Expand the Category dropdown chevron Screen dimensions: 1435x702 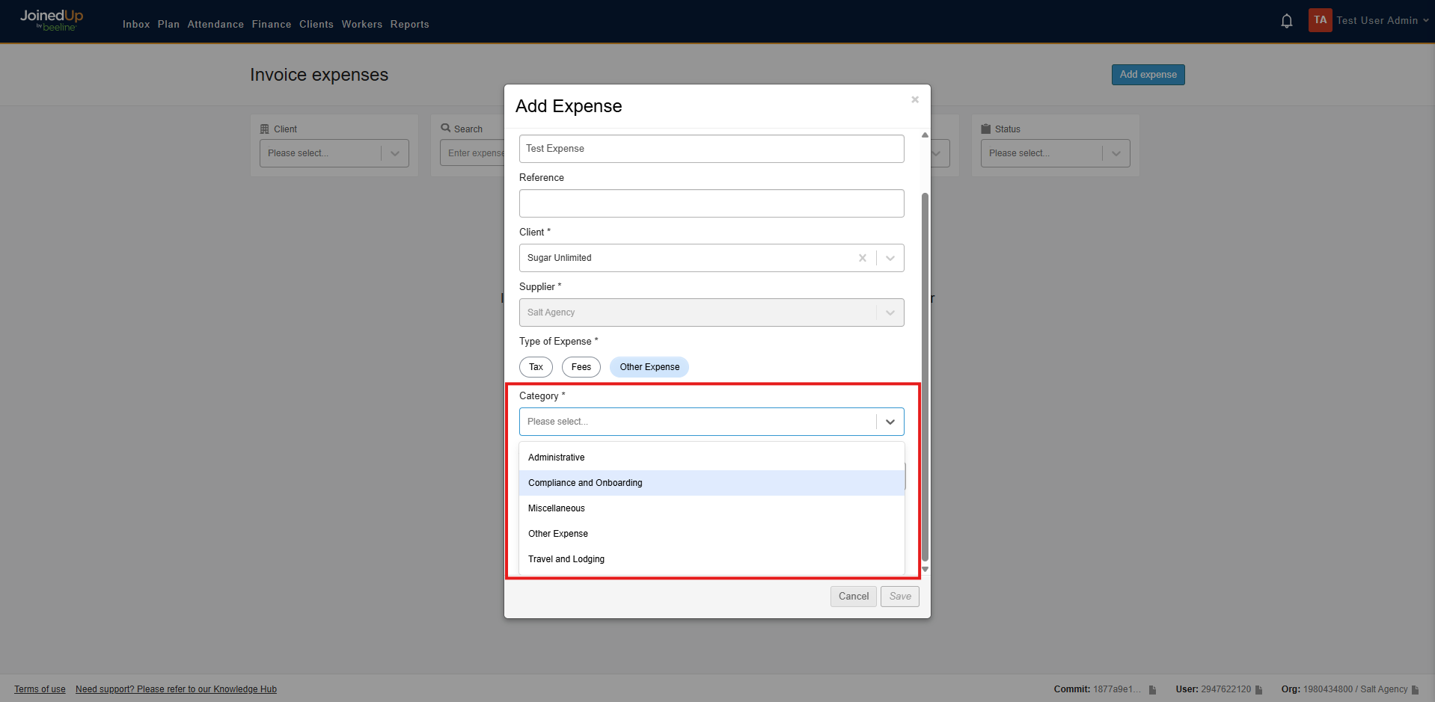click(890, 421)
